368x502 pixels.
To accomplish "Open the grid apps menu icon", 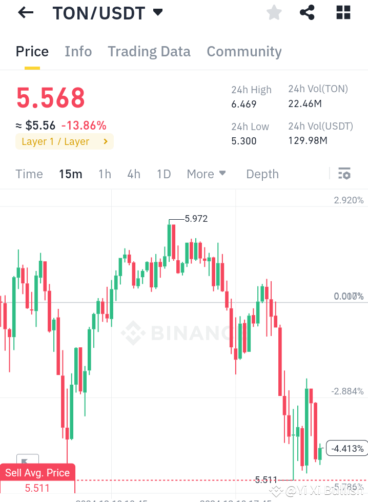I will pos(342,12).
